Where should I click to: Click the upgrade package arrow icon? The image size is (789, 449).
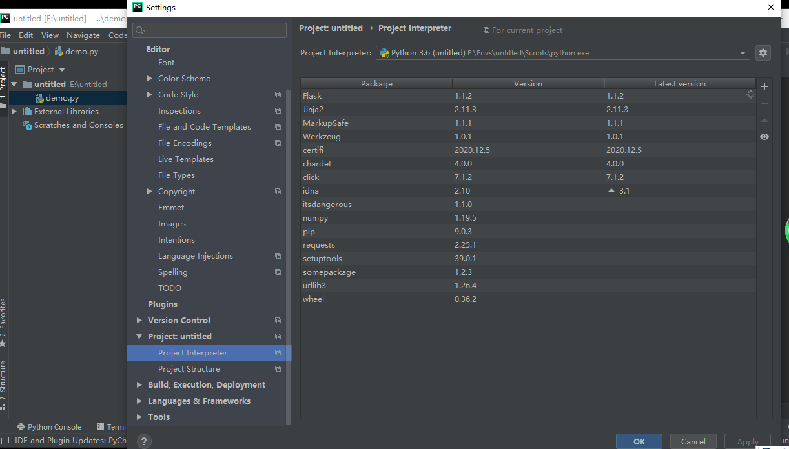pos(764,120)
